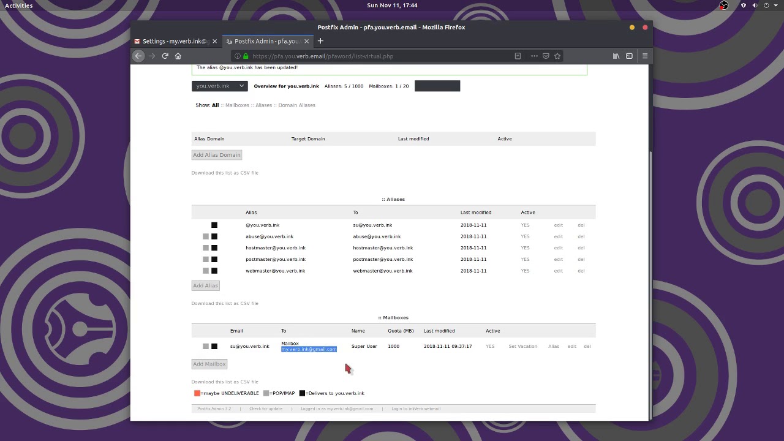Image resolution: width=784 pixels, height=441 pixels.
Task: Open Login to inkVerb webmail link
Action: (416, 409)
